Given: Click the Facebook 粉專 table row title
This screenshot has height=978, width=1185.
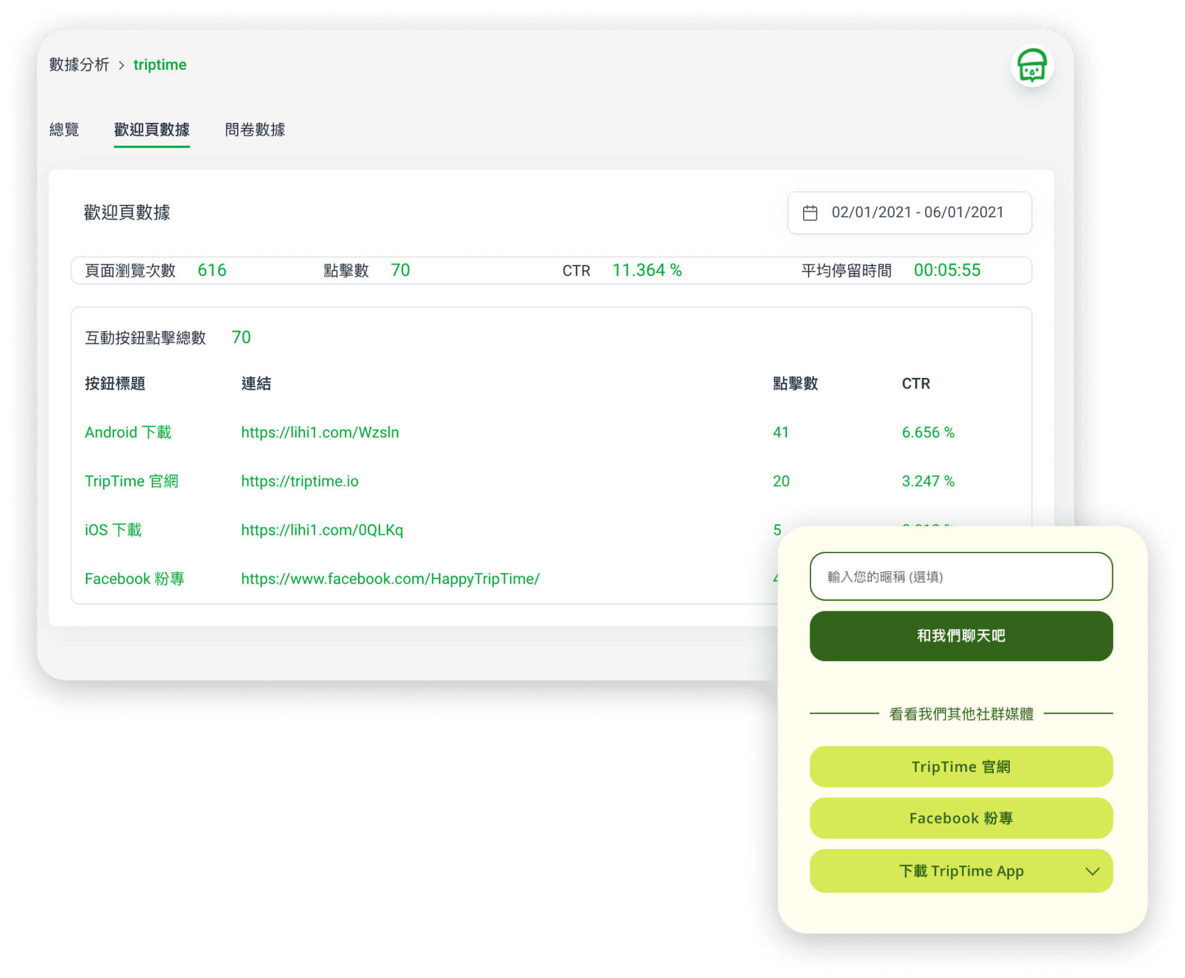Looking at the screenshot, I should (135, 579).
